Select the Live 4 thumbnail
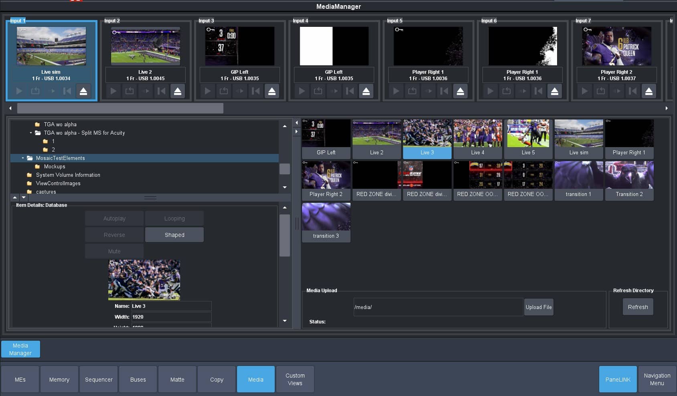The height and width of the screenshot is (396, 677). click(478, 139)
